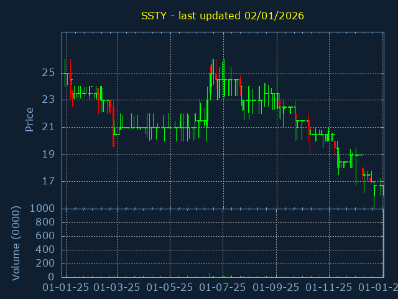Click the 400 volume tick label
Image resolution: width=398 pixels, height=299 pixels.
tap(45, 250)
